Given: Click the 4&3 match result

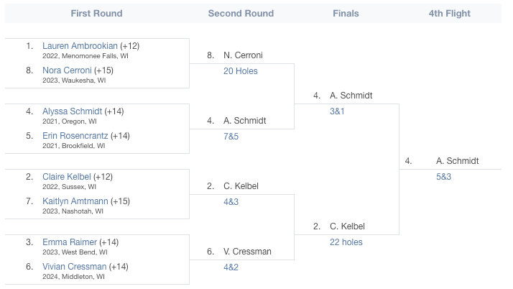Looking at the screenshot, I should click(x=231, y=202).
